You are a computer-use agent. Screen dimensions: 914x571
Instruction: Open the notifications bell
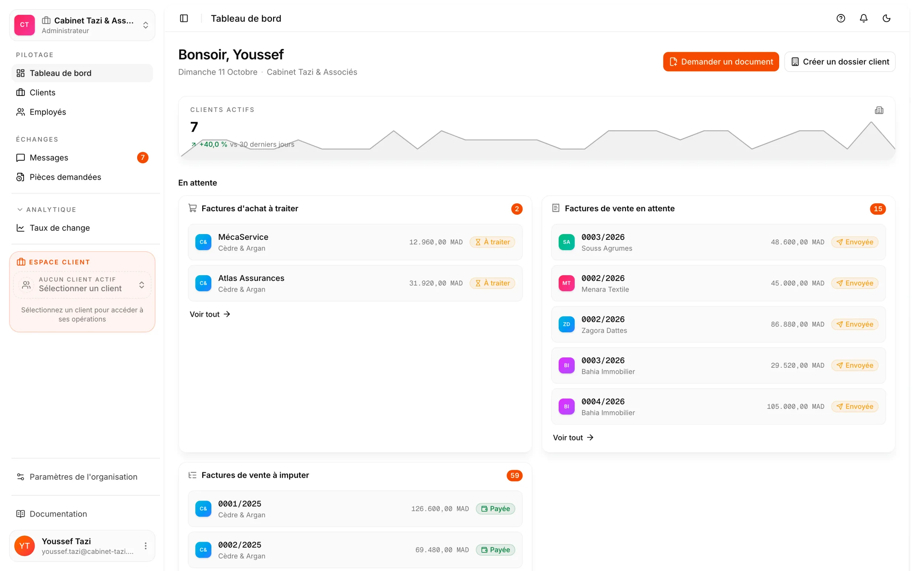tap(863, 18)
